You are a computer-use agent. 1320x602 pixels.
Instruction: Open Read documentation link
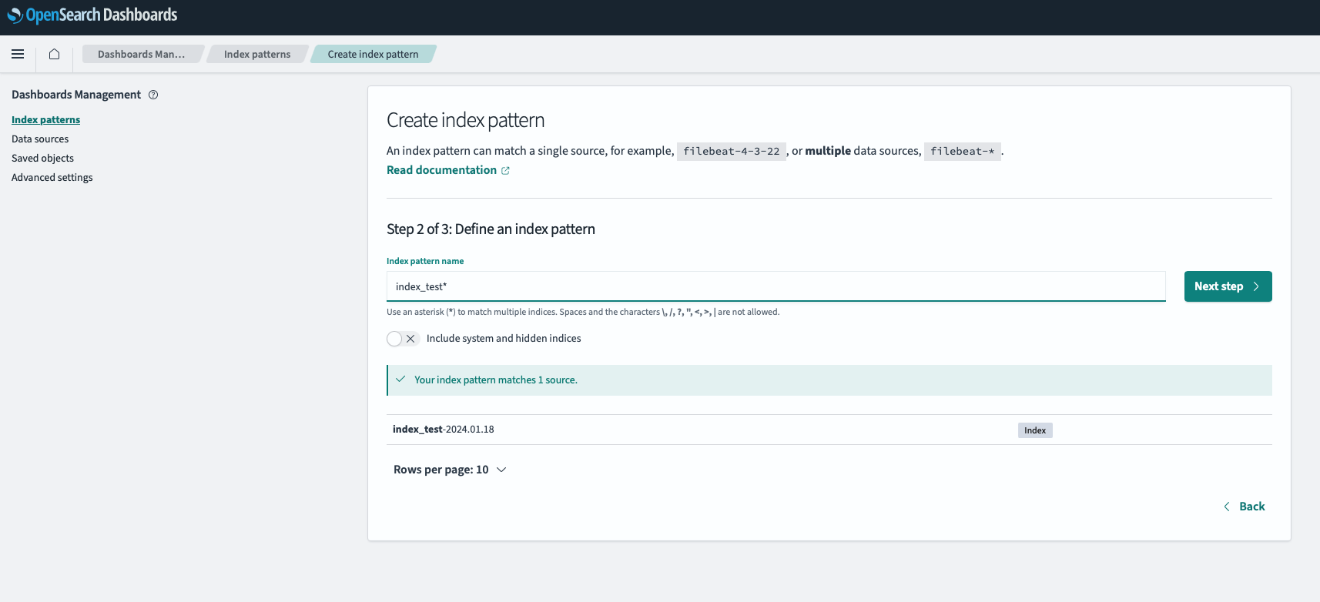coord(442,170)
